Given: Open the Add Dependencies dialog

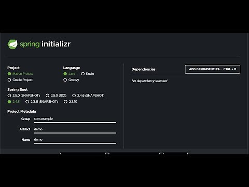Looking at the screenshot, I should 212,69.
